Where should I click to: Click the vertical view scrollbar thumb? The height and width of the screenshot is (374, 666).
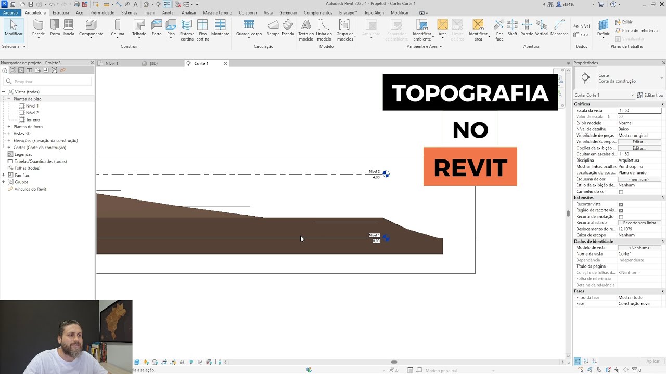tap(568, 213)
